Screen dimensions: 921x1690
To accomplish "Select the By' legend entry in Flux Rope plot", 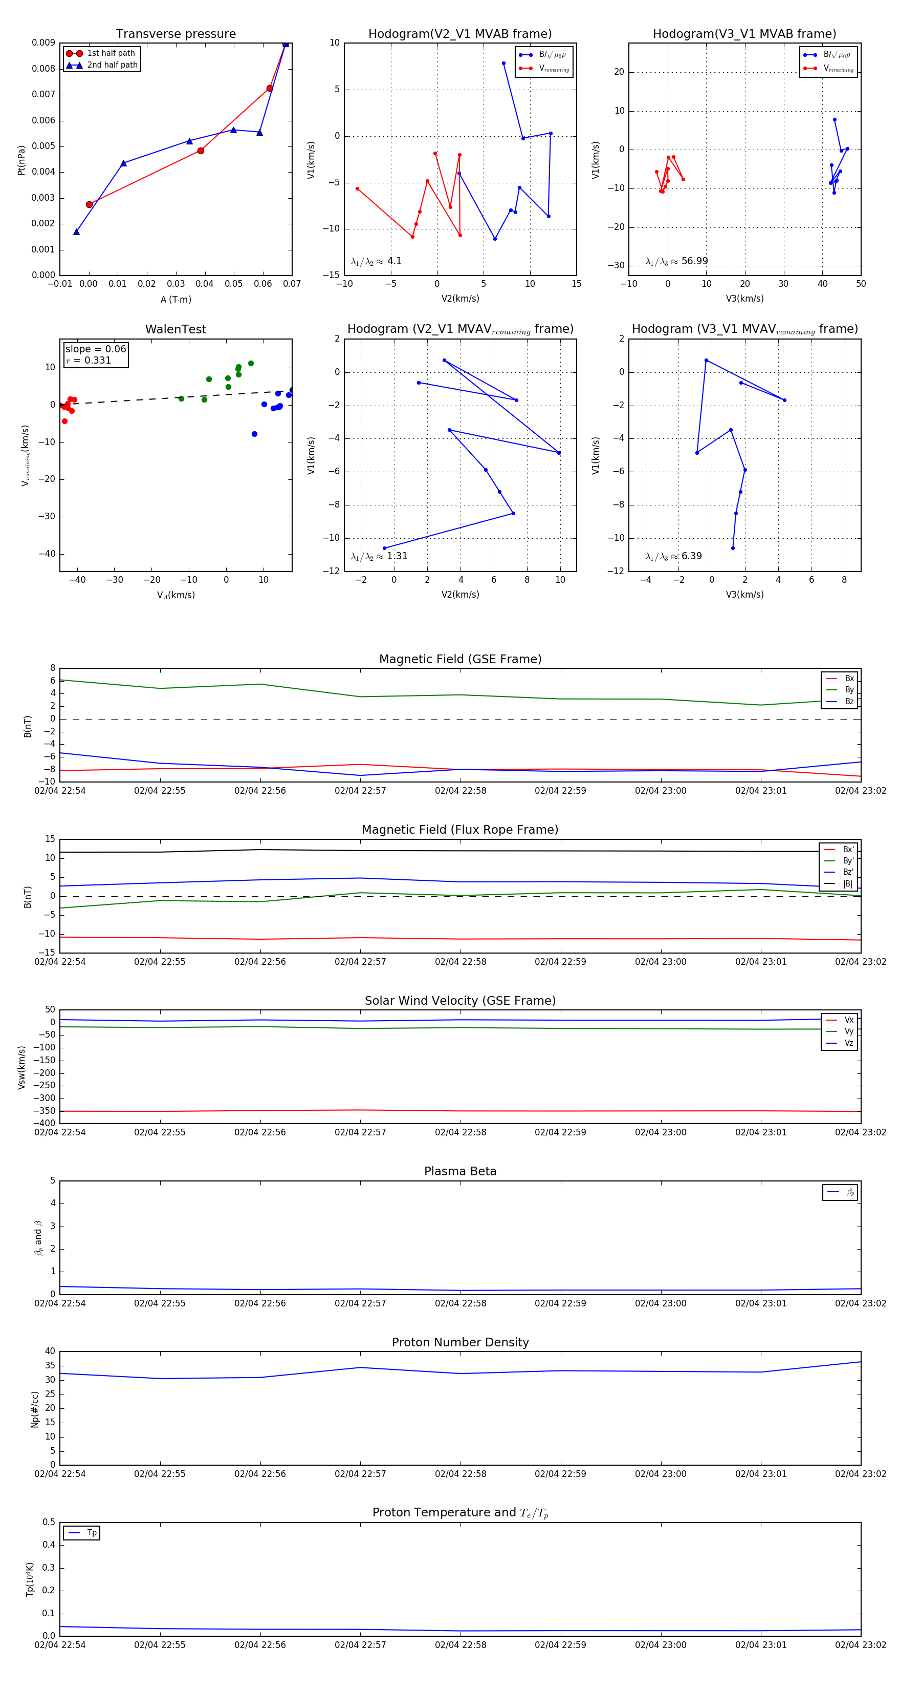I will 839,861.
